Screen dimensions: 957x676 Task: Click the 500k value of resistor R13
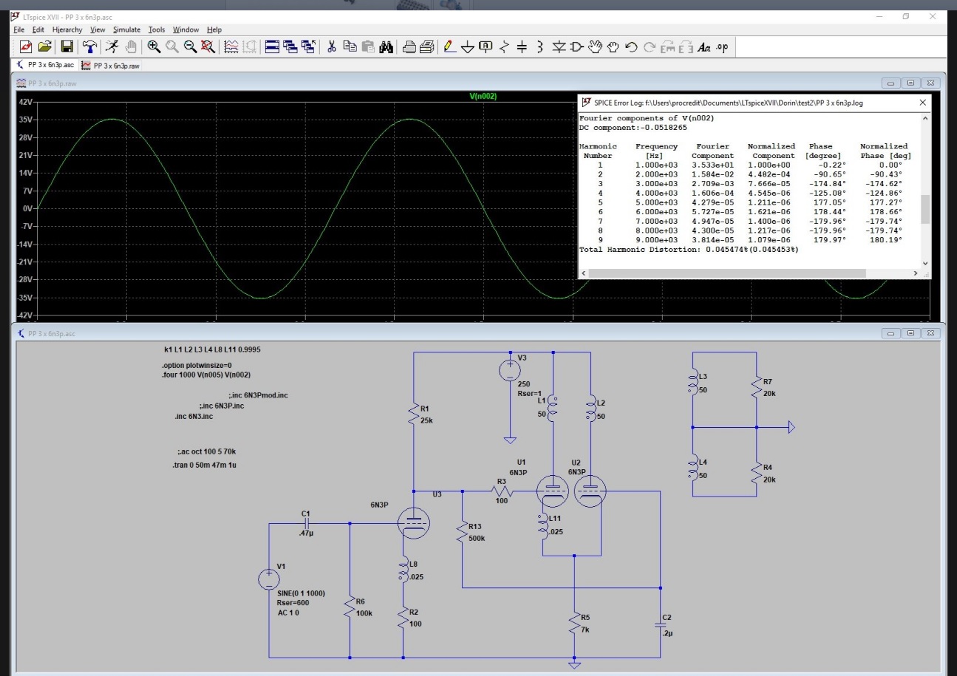pos(477,538)
